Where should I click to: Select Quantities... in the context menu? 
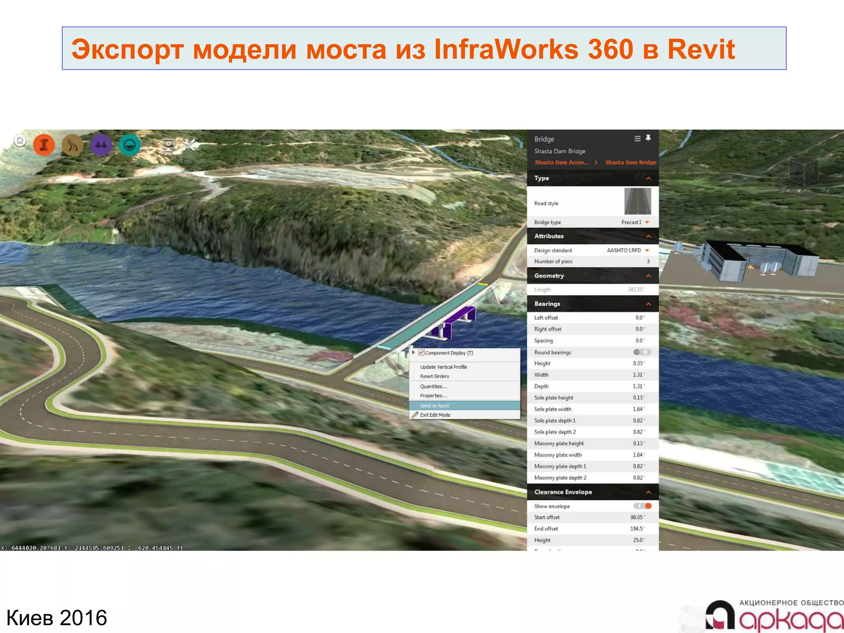pos(434,387)
